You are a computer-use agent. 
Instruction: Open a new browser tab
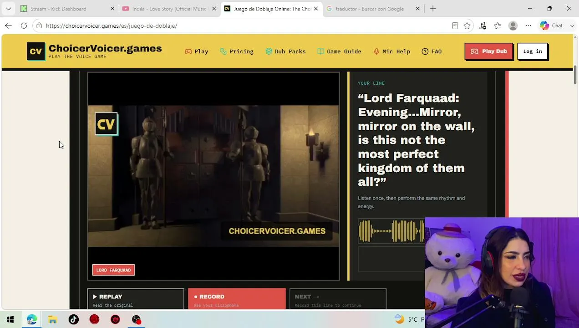coord(433,9)
